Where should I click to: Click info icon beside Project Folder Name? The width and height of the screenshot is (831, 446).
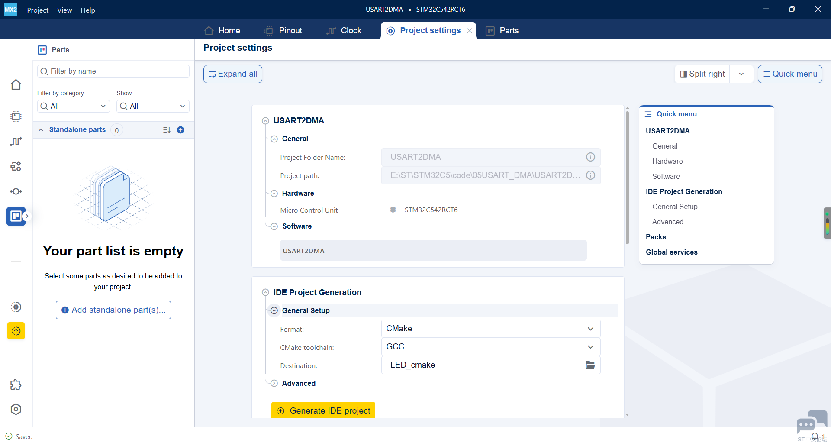point(590,157)
